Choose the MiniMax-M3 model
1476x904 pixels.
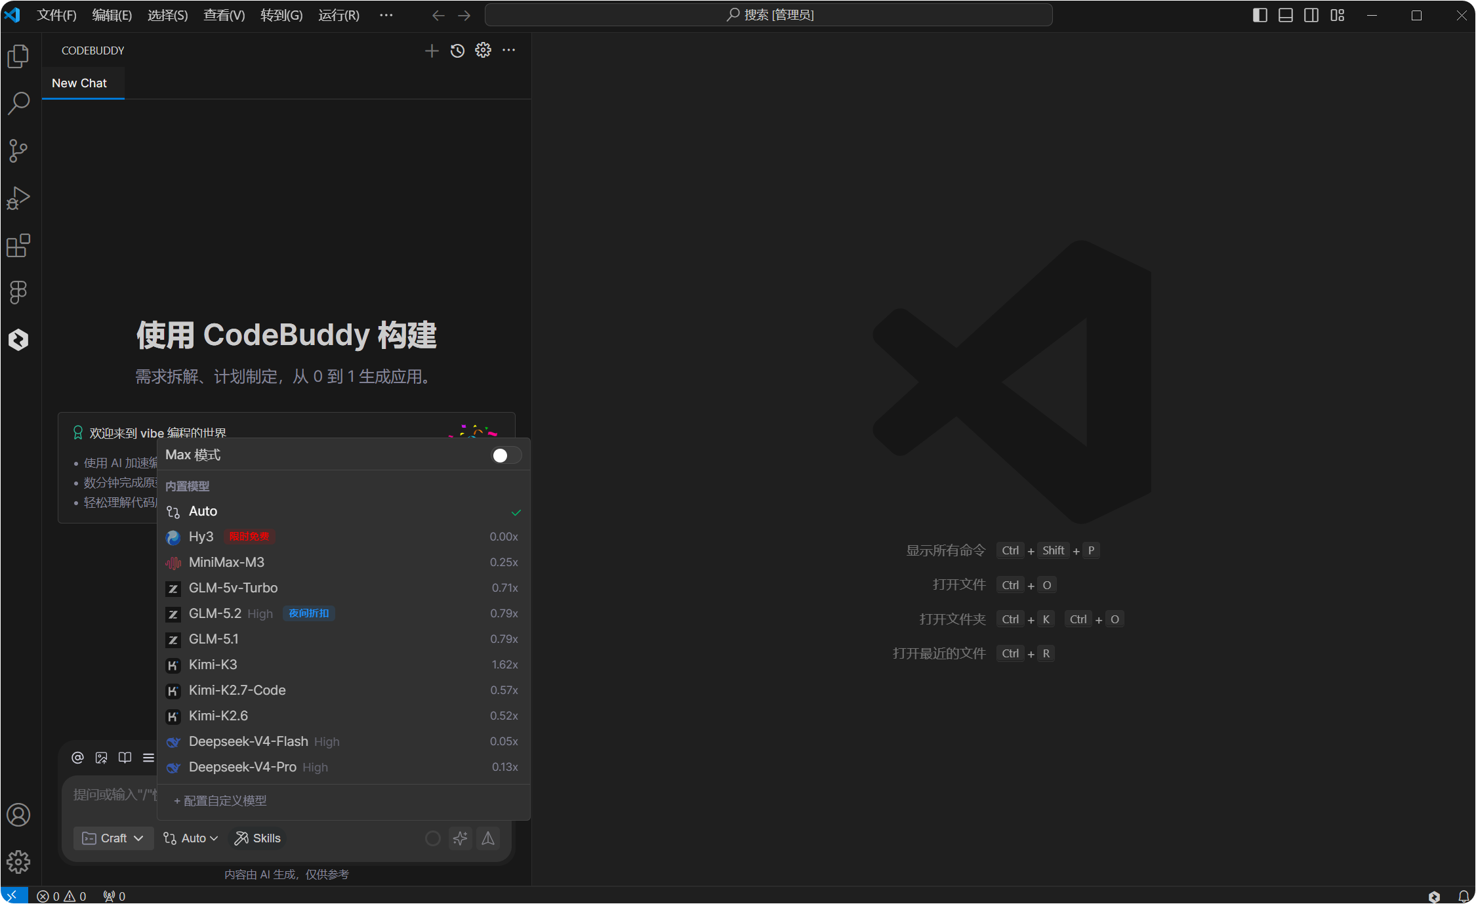coord(344,563)
